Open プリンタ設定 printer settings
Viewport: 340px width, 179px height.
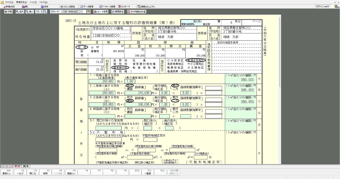click(x=67, y=7)
